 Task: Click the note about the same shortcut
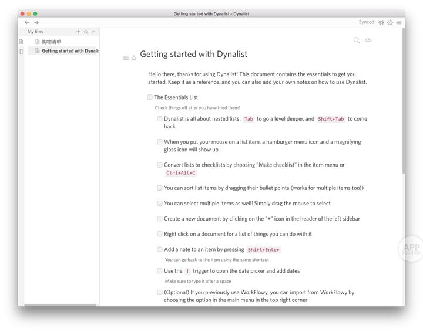pyautogui.click(x=217, y=260)
